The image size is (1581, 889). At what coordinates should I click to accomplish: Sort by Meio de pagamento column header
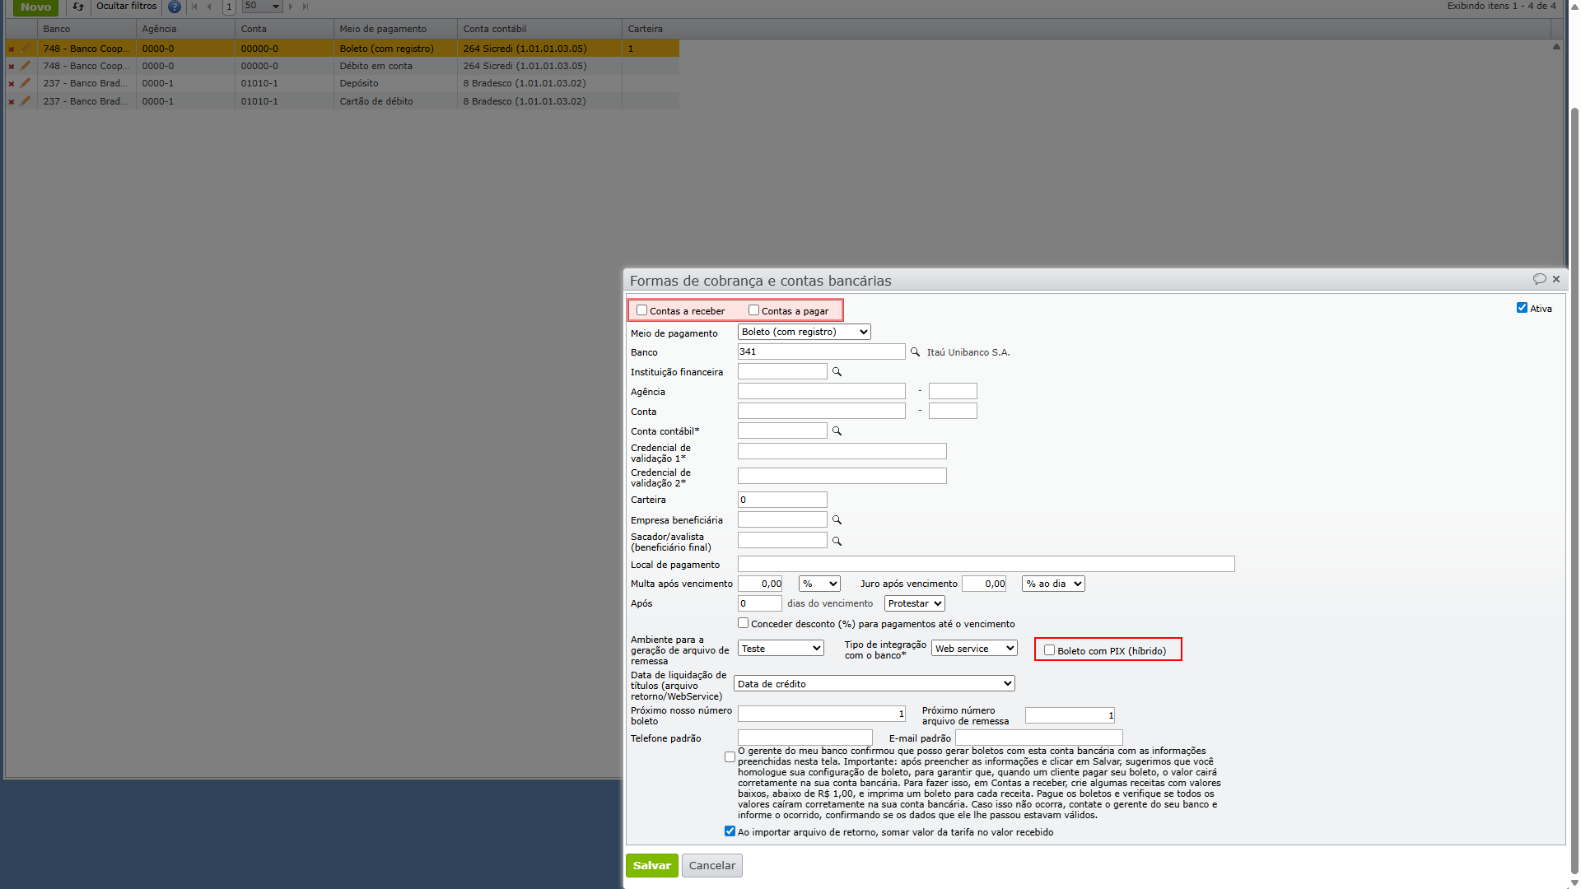pos(395,29)
